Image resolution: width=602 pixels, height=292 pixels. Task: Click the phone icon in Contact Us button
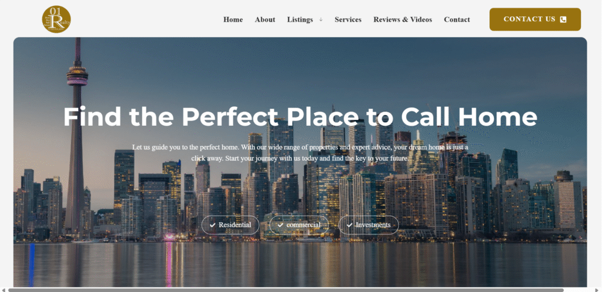coord(563,19)
